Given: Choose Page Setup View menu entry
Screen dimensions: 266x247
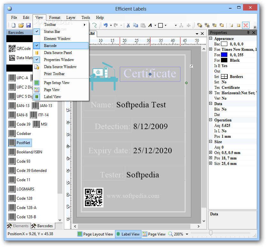Looking at the screenshot, I should [61, 83].
